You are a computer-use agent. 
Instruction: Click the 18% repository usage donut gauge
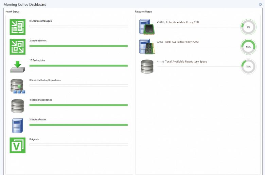coord(248,66)
